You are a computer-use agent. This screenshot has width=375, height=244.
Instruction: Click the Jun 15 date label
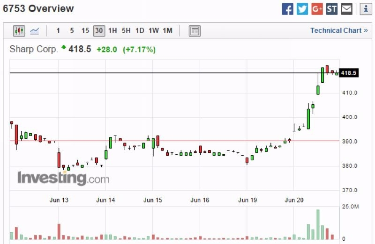pyautogui.click(x=153, y=200)
